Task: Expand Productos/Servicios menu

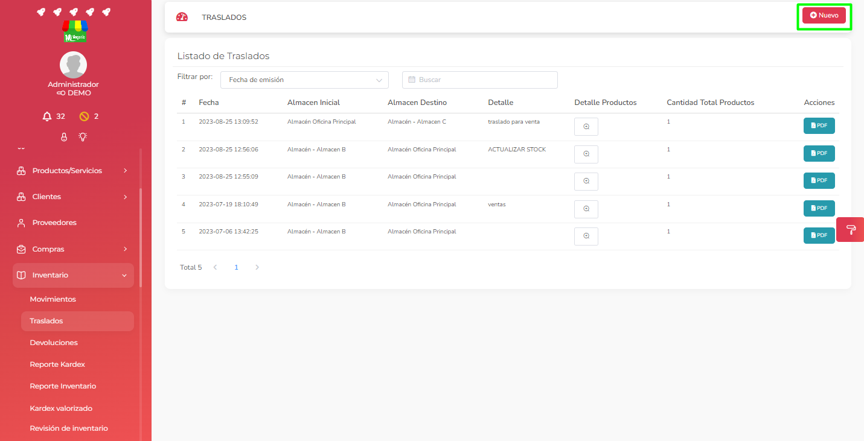Action: [x=73, y=171]
